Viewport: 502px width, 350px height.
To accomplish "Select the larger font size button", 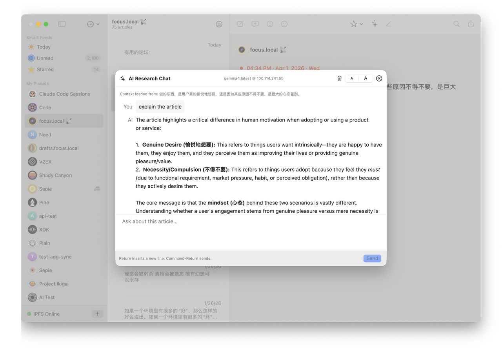I will (x=366, y=78).
